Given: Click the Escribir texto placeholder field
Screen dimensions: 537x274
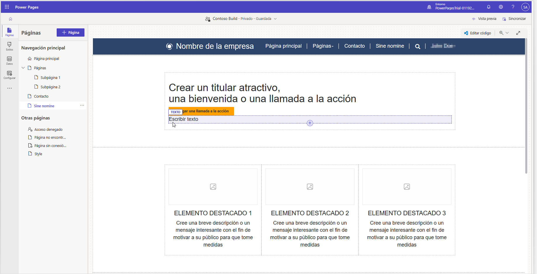Looking at the screenshot, I should tap(183, 119).
